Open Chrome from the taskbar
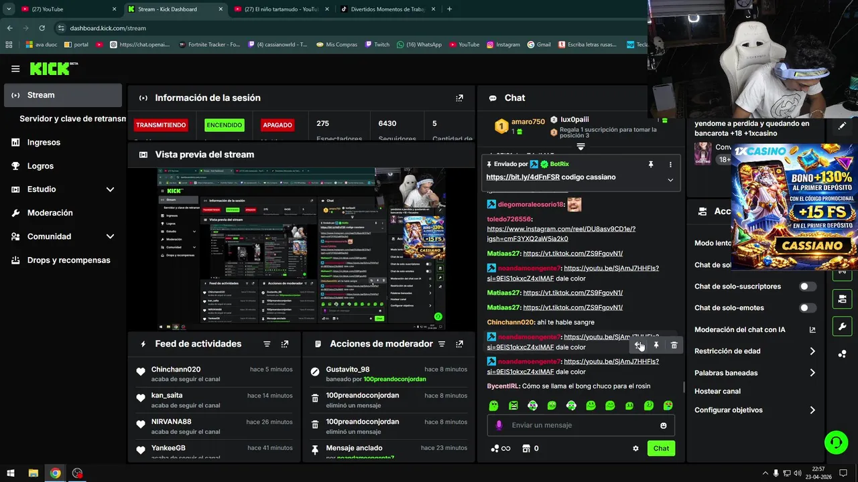The height and width of the screenshot is (482, 858). 55,473
